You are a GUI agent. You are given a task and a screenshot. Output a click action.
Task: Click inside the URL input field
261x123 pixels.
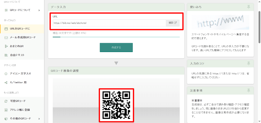click(x=109, y=23)
